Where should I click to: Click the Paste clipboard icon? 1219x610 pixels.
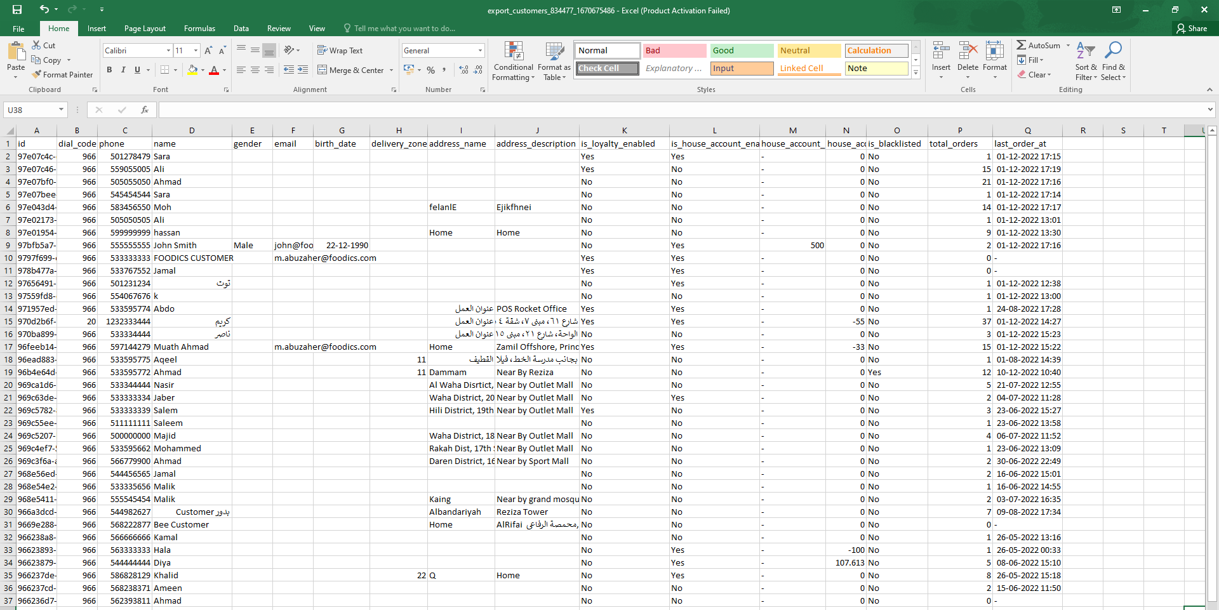click(16, 51)
